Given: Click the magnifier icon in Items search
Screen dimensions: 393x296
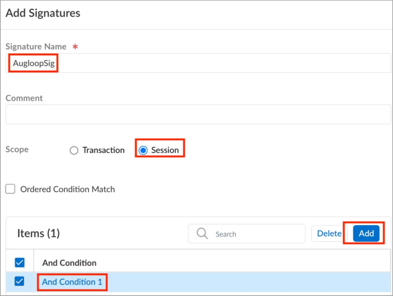Looking at the screenshot, I should (202, 233).
